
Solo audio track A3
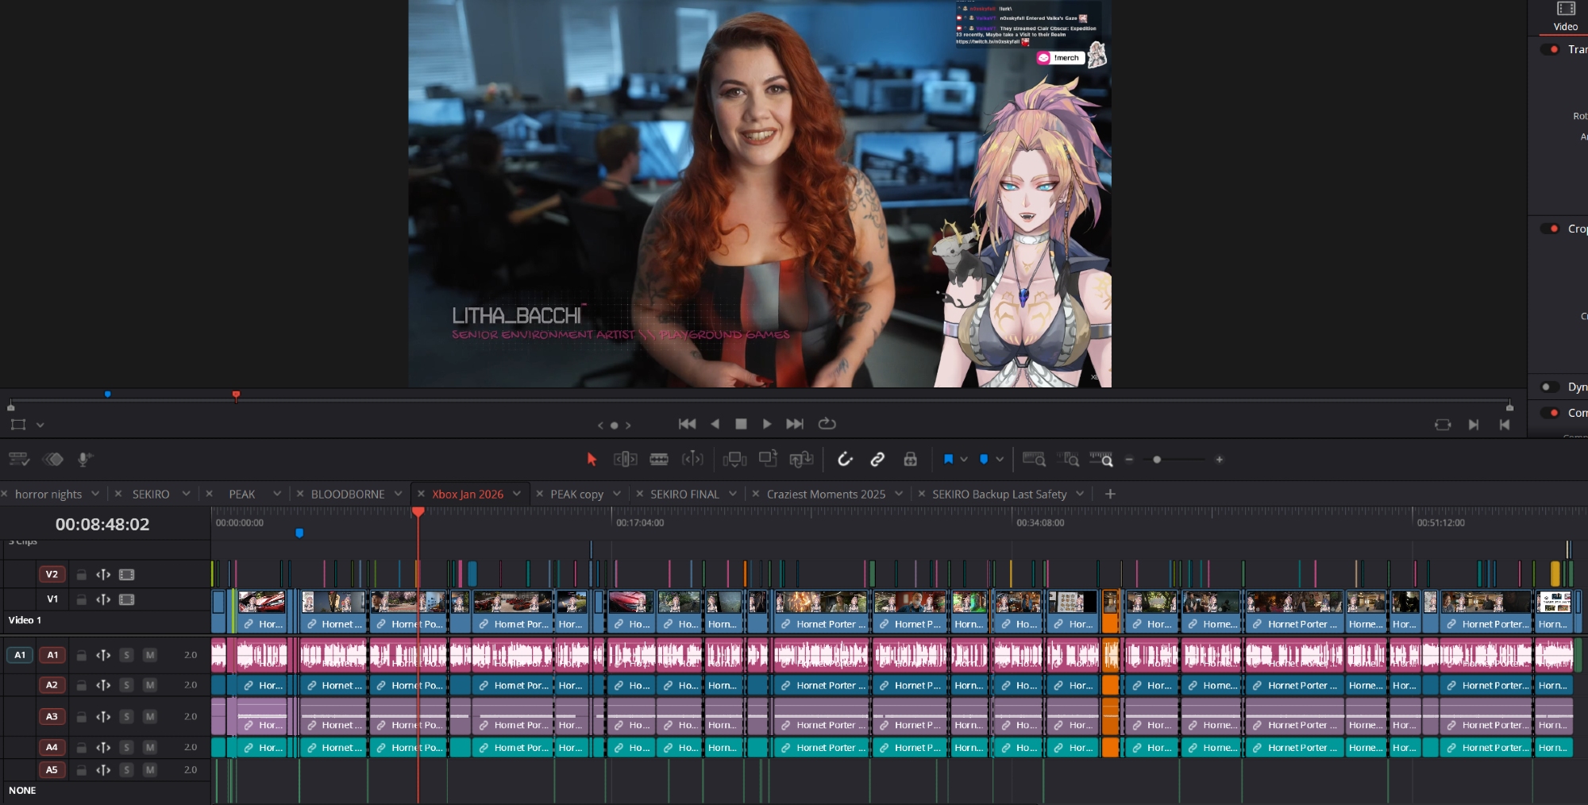[126, 717]
